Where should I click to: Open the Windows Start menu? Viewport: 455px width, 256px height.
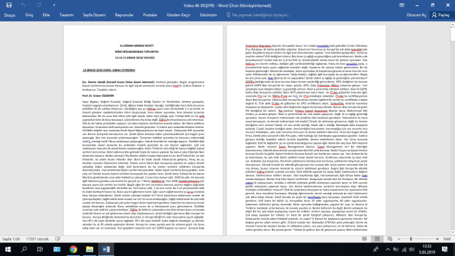pyautogui.click(x=8, y=250)
